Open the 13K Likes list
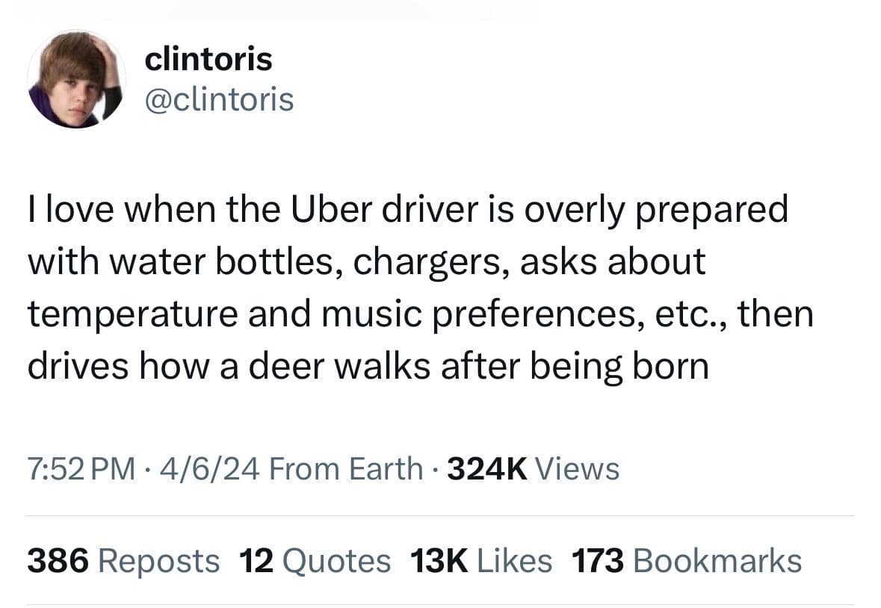Screen dimensions: 881x608 point(481,561)
